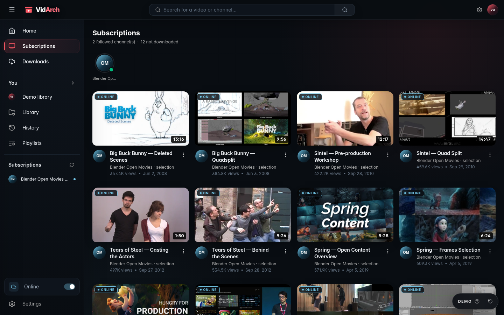This screenshot has height=315, width=504.
Task: Open Settings at sidebar bottom
Action: [x=42, y=304]
